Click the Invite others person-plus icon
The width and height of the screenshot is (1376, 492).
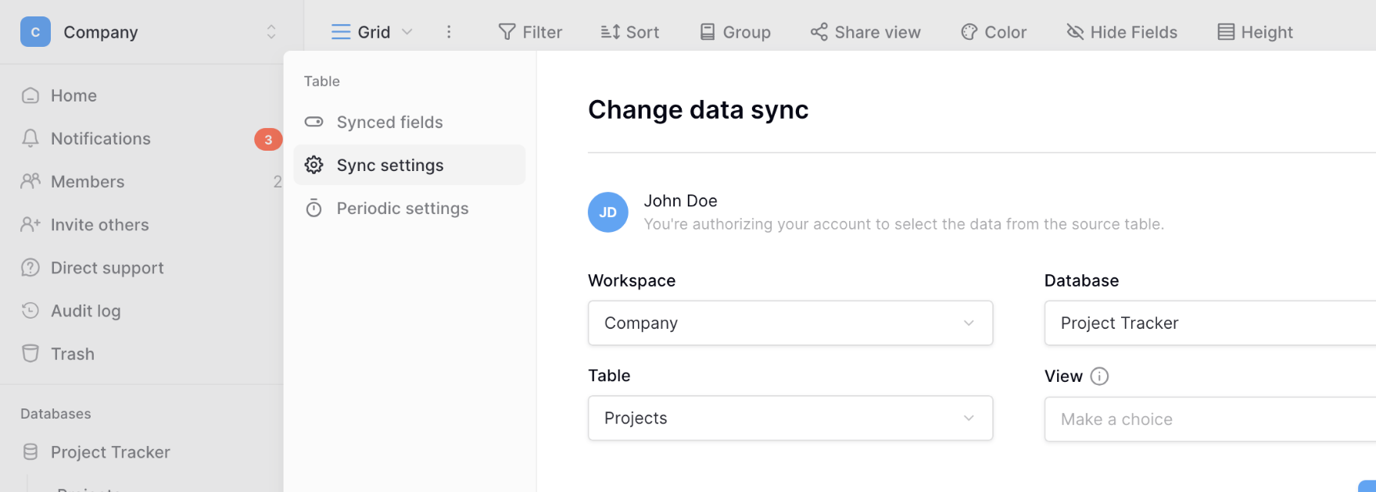tap(30, 224)
